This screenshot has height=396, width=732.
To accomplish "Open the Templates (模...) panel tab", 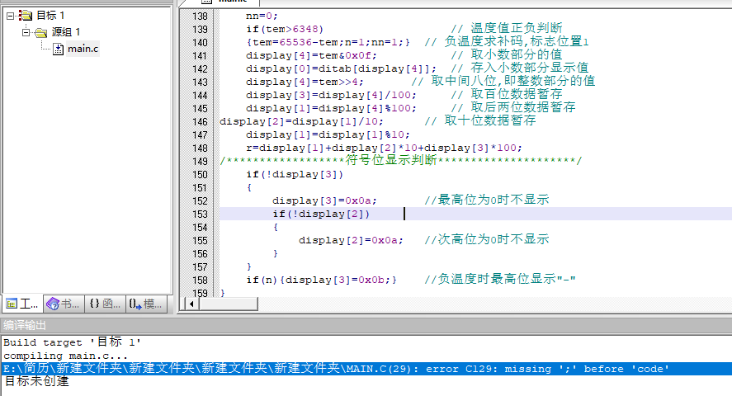I will pos(146,304).
